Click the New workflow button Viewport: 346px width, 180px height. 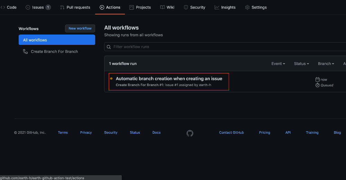pos(80,28)
